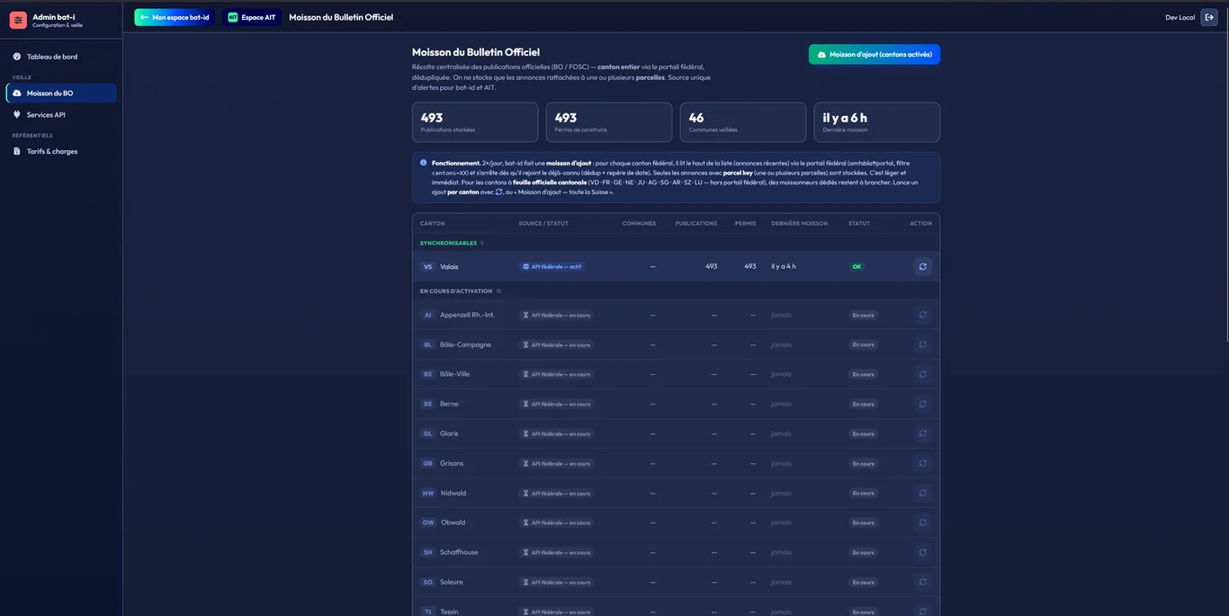This screenshot has height=616, width=1229.
Task: Click the 493 Permis de construire card
Action: (609, 122)
